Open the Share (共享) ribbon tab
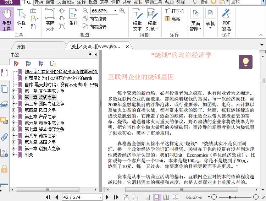 (x=127, y=2)
